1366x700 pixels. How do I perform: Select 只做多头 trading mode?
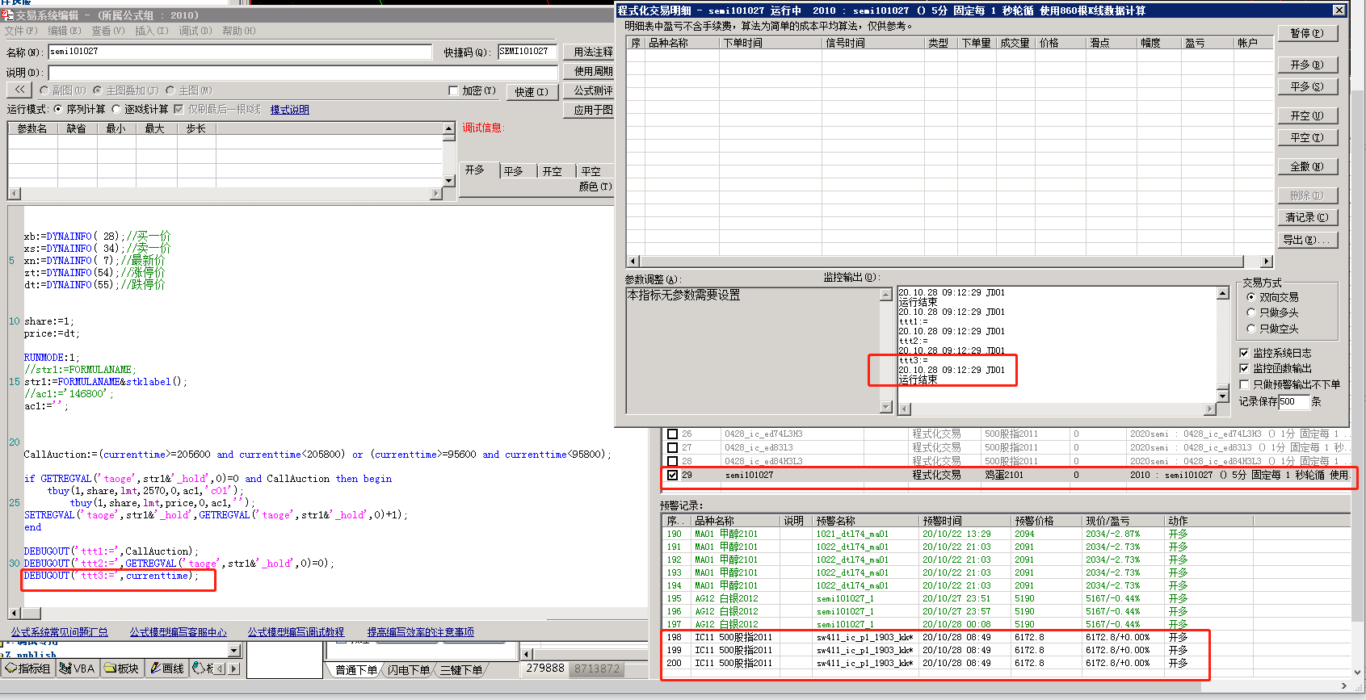(1251, 312)
